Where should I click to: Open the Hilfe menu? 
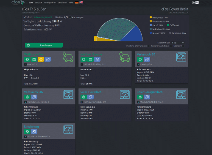[x=71, y=3]
